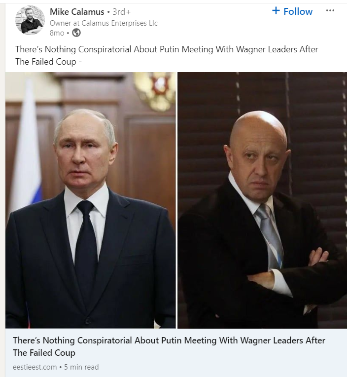347x377 pixels.
Task: Click the 5 min read label
Action: pyautogui.click(x=81, y=367)
